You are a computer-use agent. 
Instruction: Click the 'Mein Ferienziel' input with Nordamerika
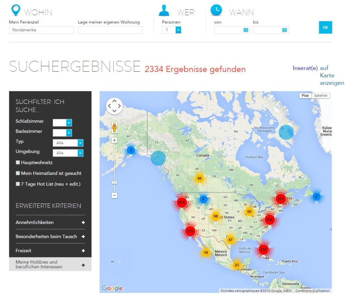[41, 30]
